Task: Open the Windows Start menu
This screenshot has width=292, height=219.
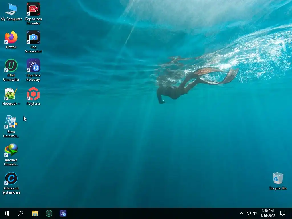Action: [7, 213]
